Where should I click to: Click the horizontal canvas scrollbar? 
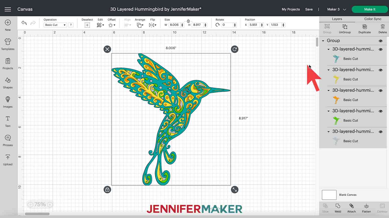37,214
